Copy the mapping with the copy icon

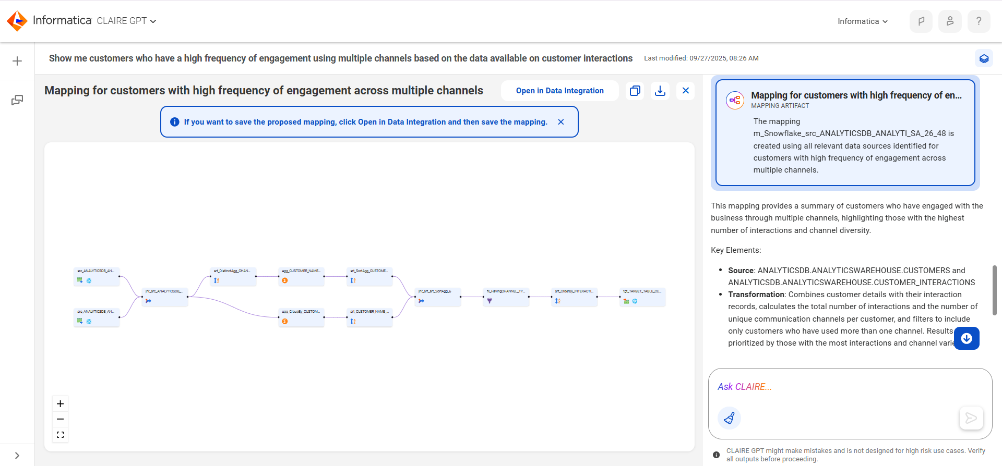click(x=635, y=91)
